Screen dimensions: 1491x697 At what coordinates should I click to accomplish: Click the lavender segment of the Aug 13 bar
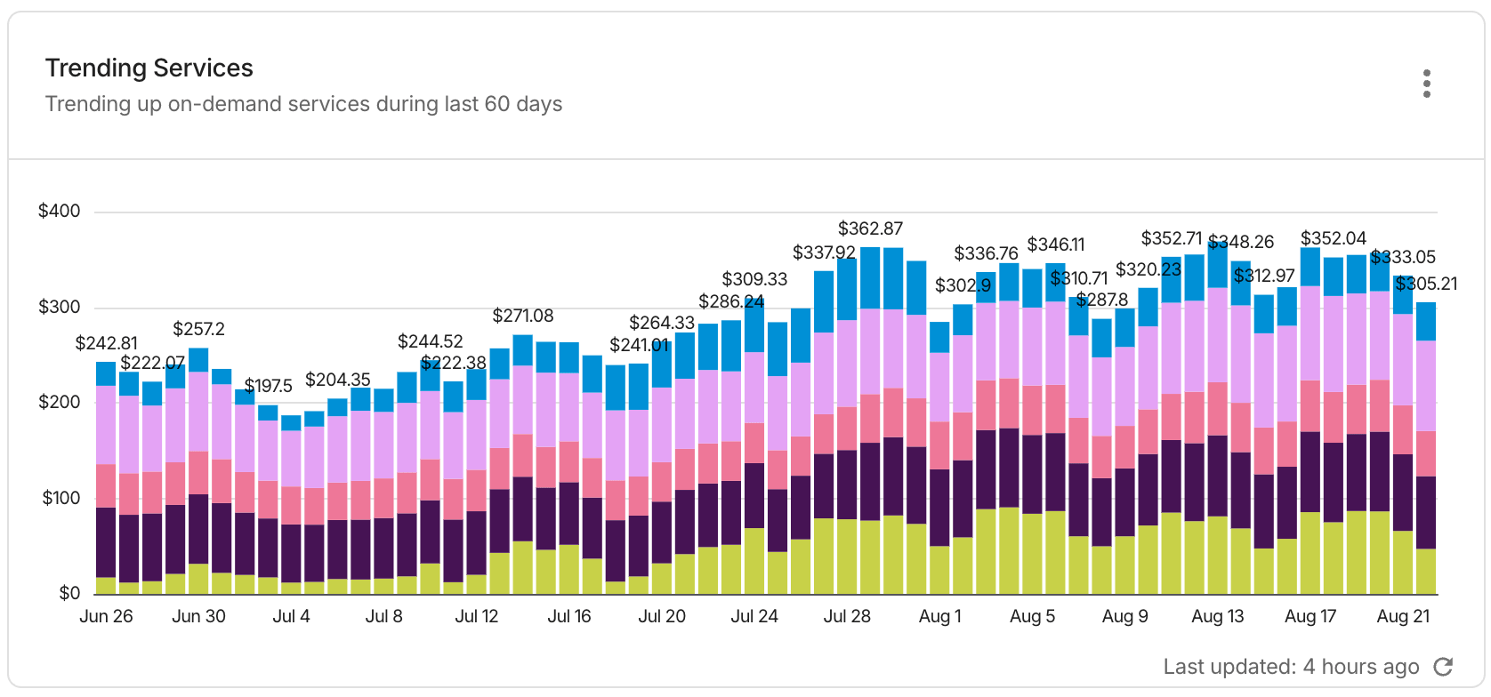pyautogui.click(x=1218, y=335)
